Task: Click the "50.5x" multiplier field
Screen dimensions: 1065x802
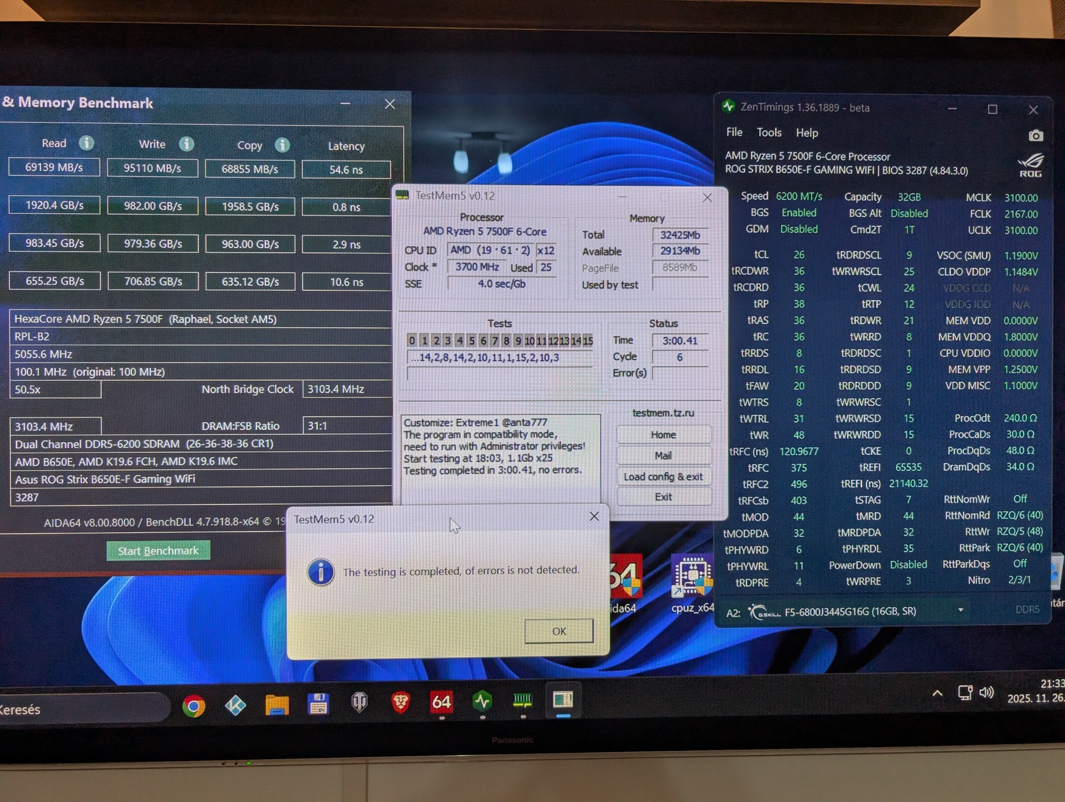Action: tap(56, 389)
